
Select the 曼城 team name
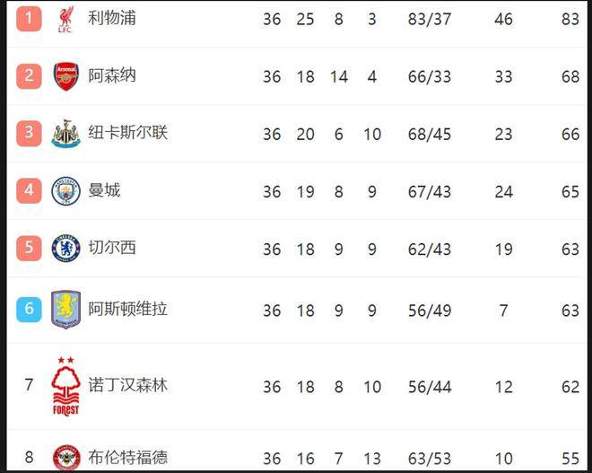click(x=104, y=190)
